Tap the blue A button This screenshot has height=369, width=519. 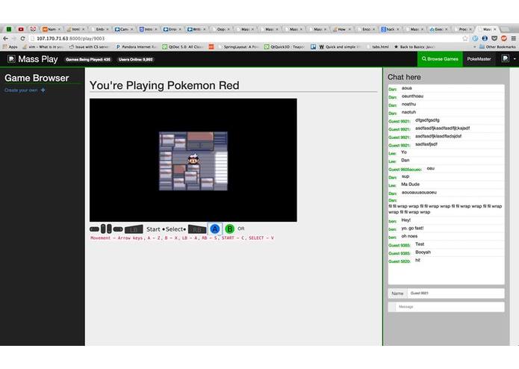[215, 229]
